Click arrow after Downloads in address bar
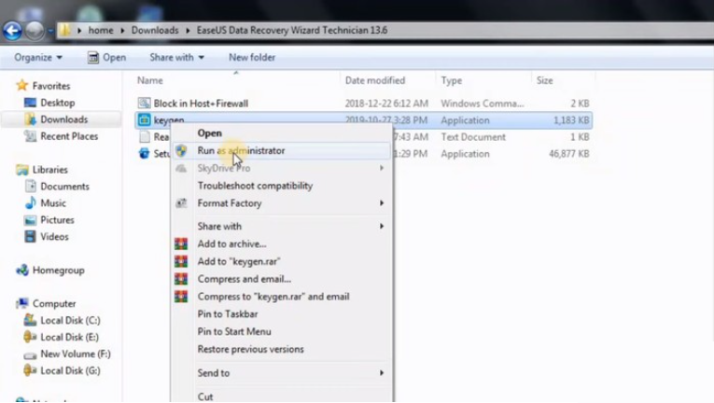The height and width of the screenshot is (403, 714). (188, 31)
